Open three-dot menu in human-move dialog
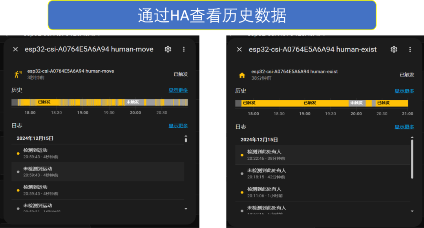The height and width of the screenshot is (228, 424). tap(184, 49)
